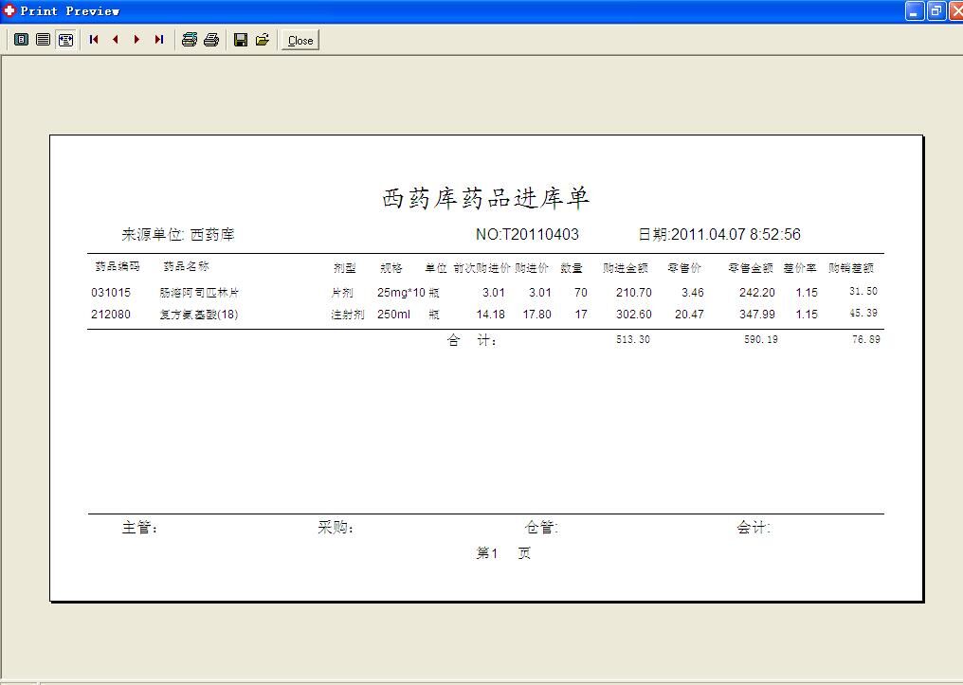
Task: Click retail amount 347.99
Action: [x=757, y=315]
